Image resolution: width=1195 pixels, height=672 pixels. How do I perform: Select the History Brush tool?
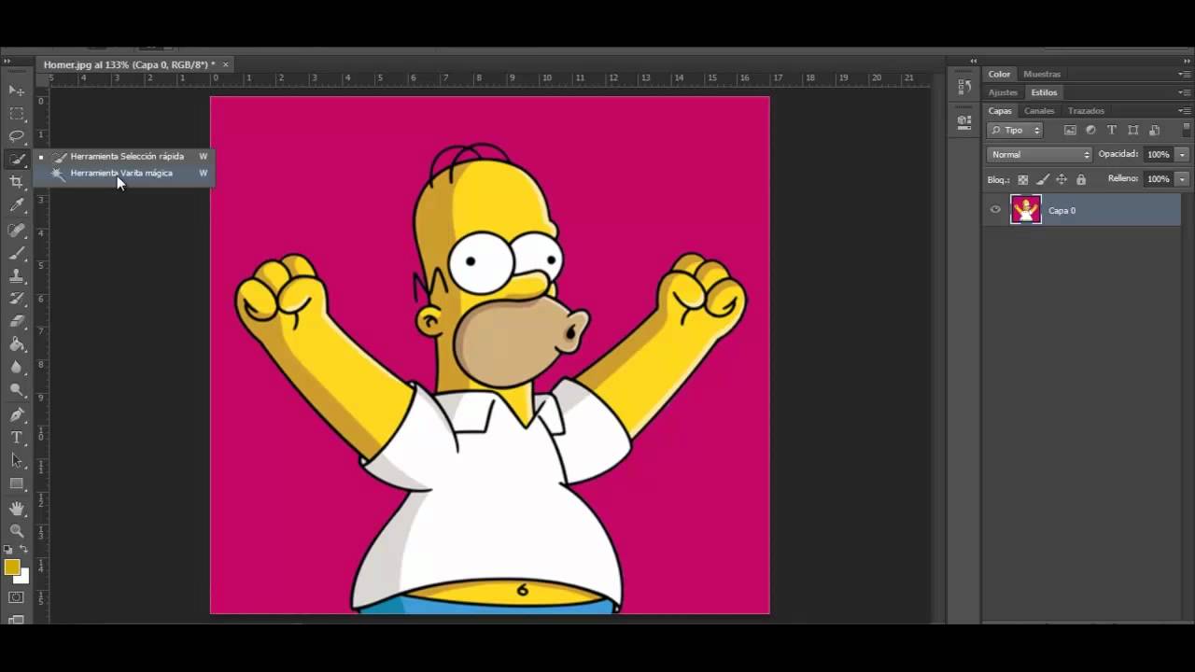click(x=17, y=299)
